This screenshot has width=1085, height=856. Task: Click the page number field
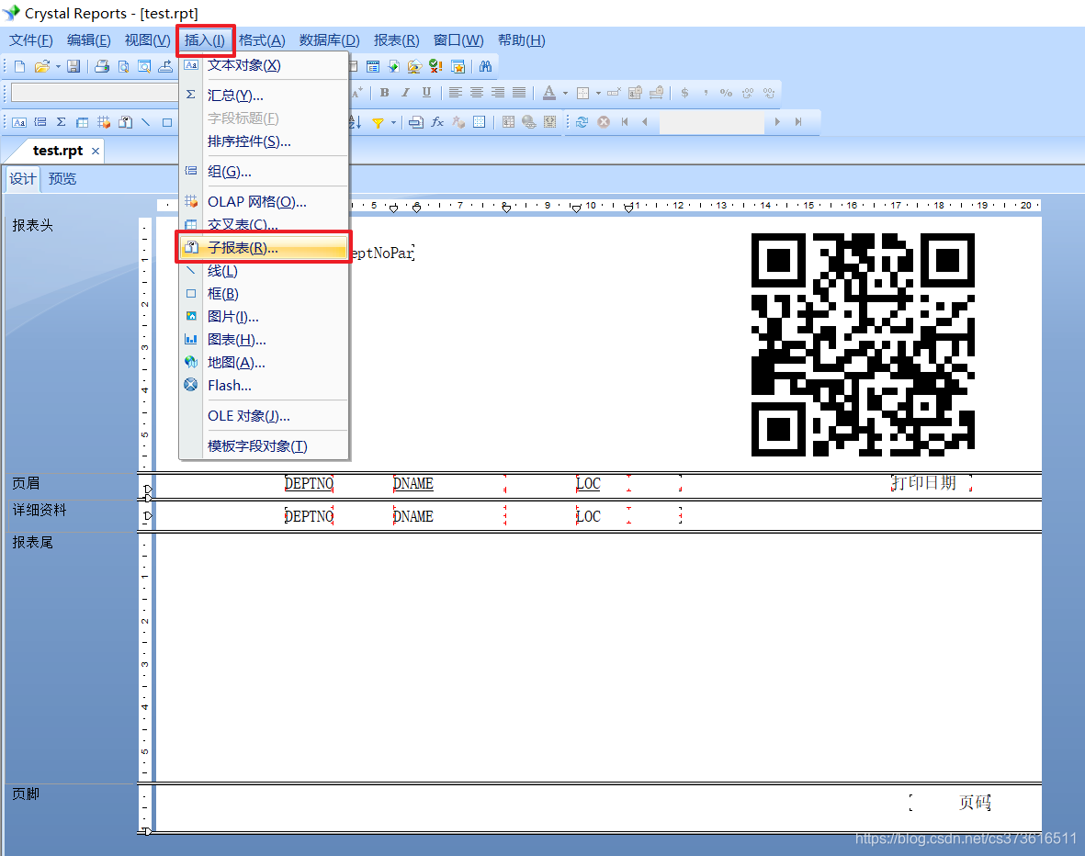coord(711,122)
